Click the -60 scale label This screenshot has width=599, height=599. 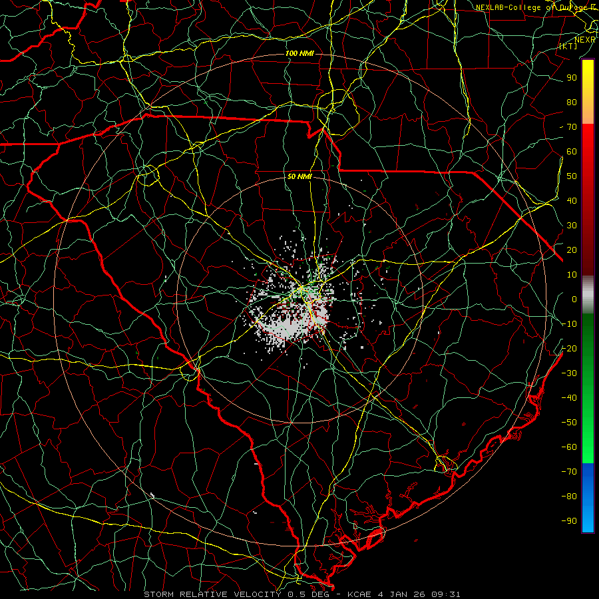569,447
